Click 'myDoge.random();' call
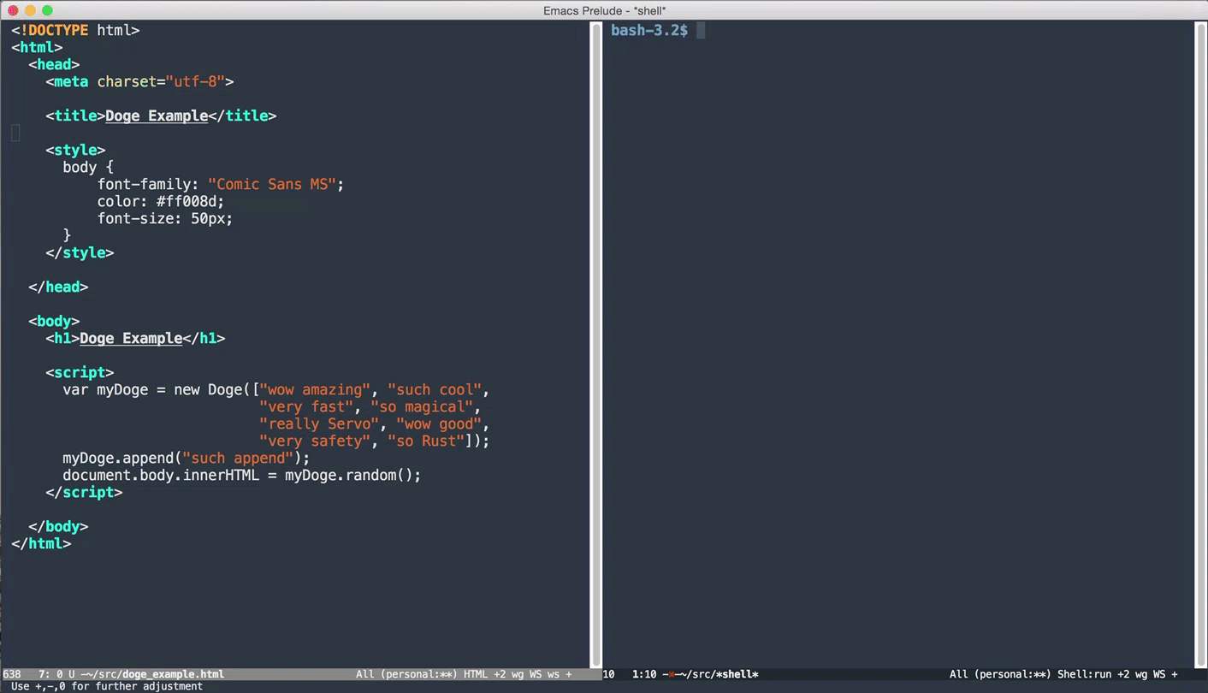This screenshot has height=693, width=1208. (353, 475)
